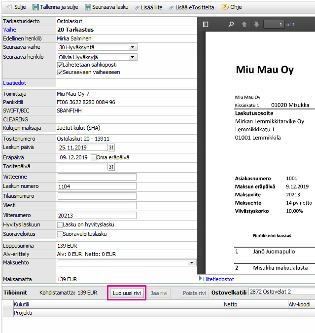Click the Lisää liite paperclip icon
Image resolution: width=315 pixels, height=333 pixels.
click(137, 7)
